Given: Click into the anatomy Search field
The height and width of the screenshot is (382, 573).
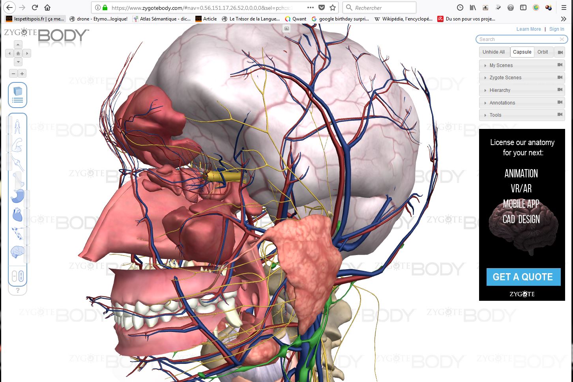Looking at the screenshot, I should coord(518,39).
